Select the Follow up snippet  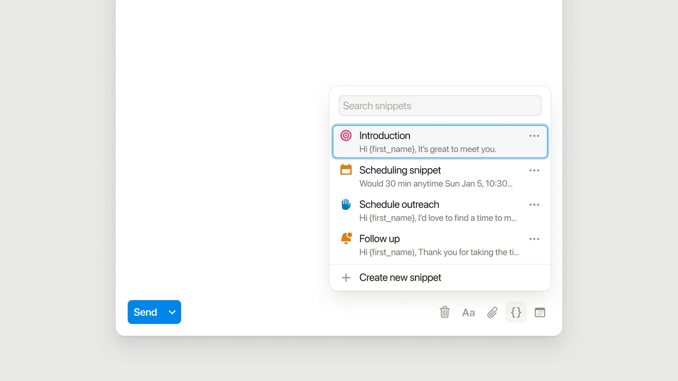[437, 244]
